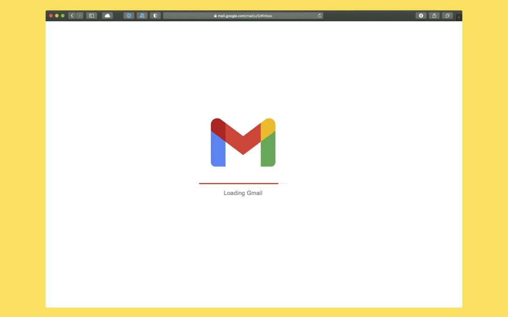508x317 pixels.
Task: Click the Loading Gmail text
Action: tap(243, 193)
